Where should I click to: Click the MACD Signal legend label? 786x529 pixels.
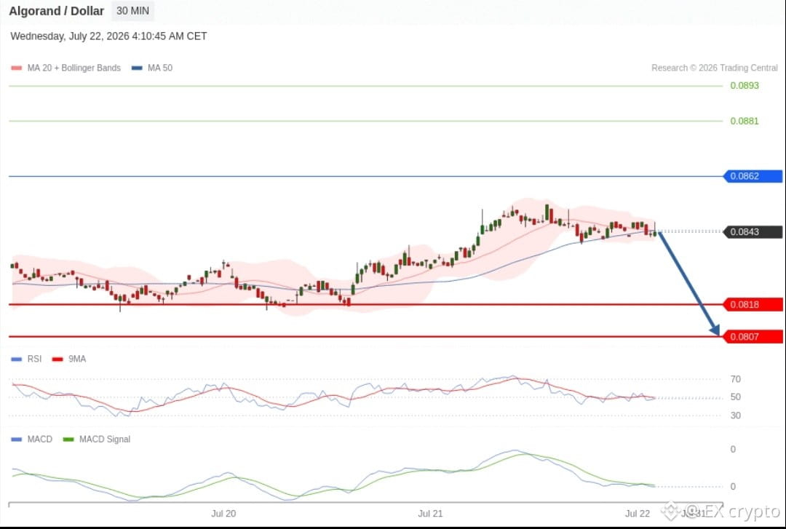point(105,439)
